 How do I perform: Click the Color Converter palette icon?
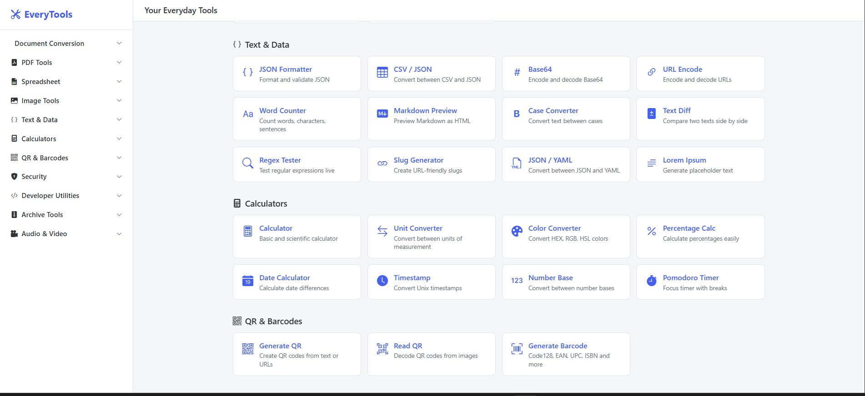(x=517, y=231)
